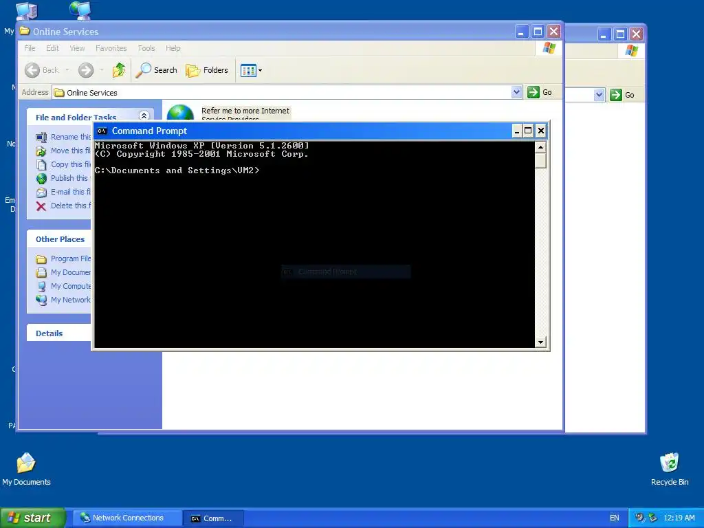Image resolution: width=704 pixels, height=528 pixels.
Task: Click Go button in Online Services address bar
Action: click(540, 92)
